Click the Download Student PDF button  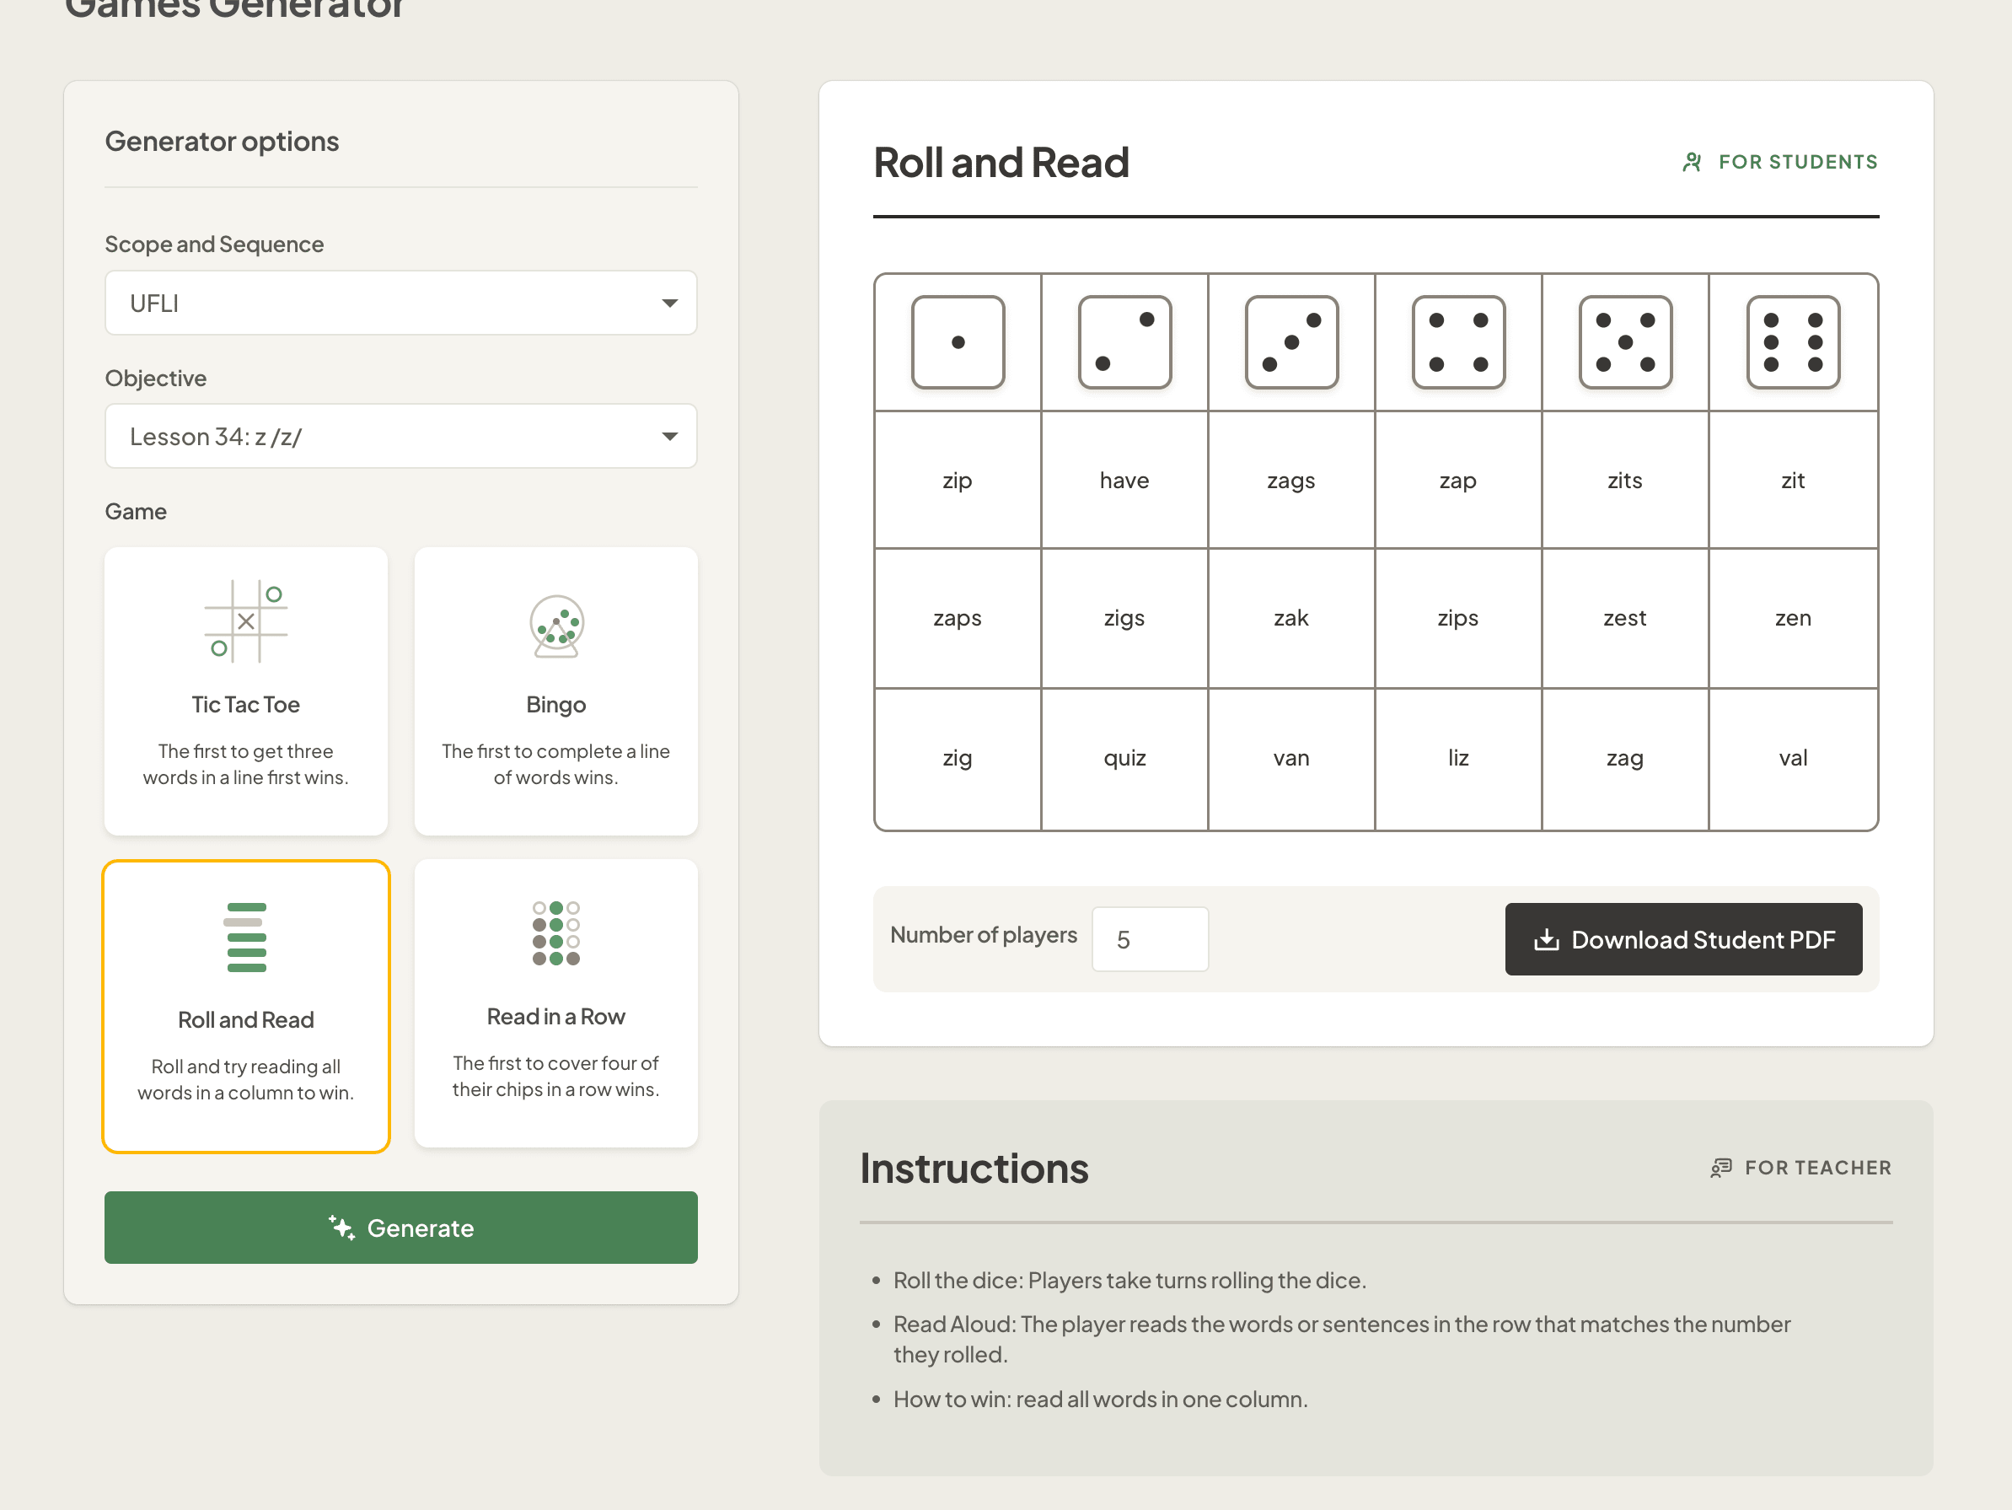1684,938
